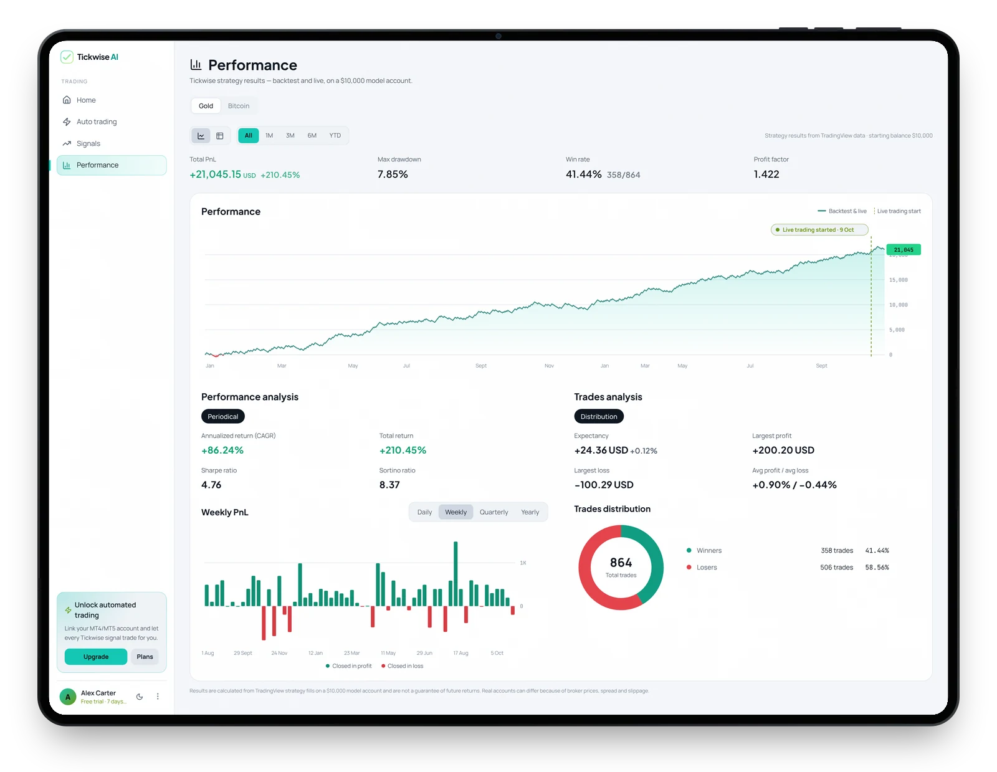
Task: Toggle dark mode moon icon
Action: pyautogui.click(x=140, y=697)
